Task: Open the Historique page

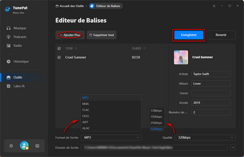Action: coord(21,61)
